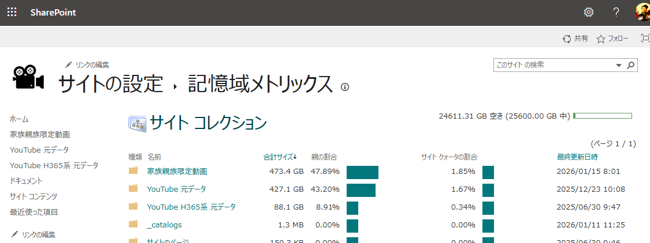
Task: Click the フォロー follow button
Action: pos(612,39)
